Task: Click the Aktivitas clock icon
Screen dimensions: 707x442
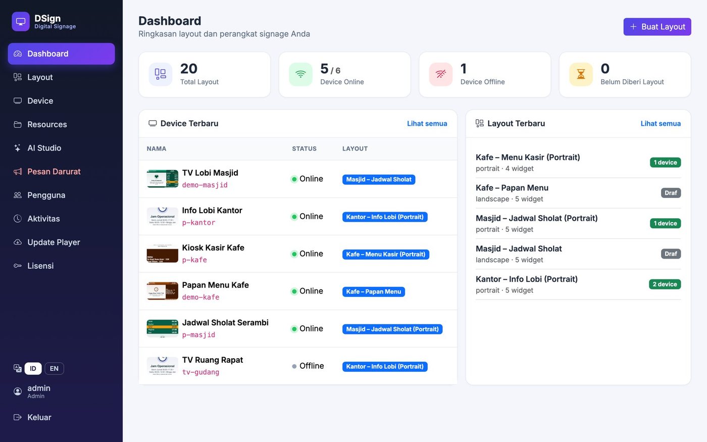Action: pyautogui.click(x=18, y=219)
